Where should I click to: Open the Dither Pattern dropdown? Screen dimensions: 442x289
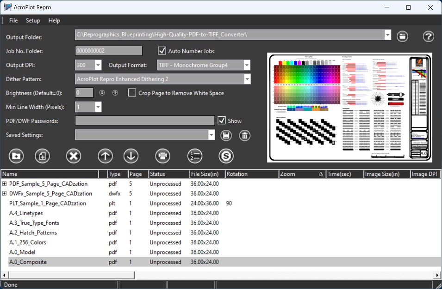click(247, 79)
